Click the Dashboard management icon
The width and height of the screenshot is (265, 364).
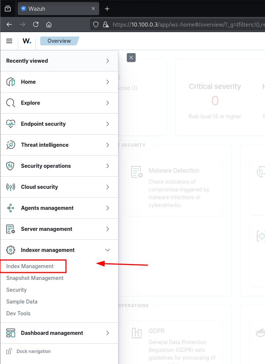click(x=11, y=333)
